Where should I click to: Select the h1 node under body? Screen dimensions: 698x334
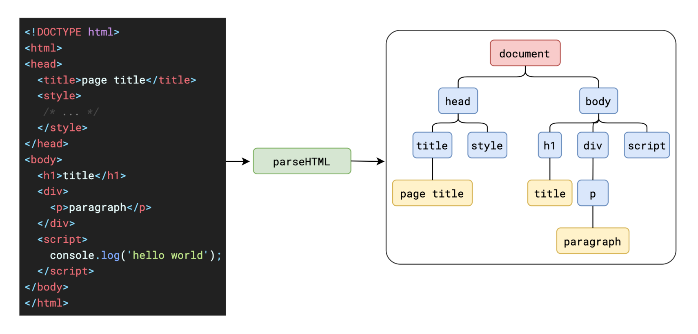pos(550,145)
